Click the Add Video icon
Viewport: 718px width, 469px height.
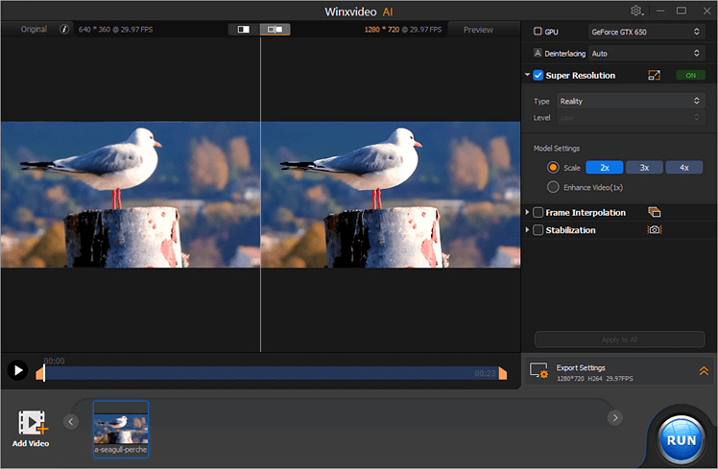[33, 424]
